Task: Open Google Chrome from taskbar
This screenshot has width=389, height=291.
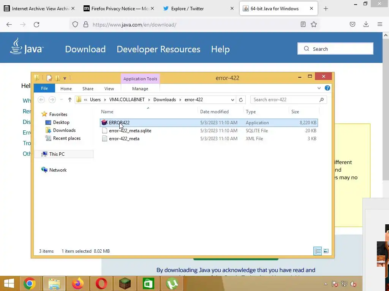Action: tap(30, 283)
